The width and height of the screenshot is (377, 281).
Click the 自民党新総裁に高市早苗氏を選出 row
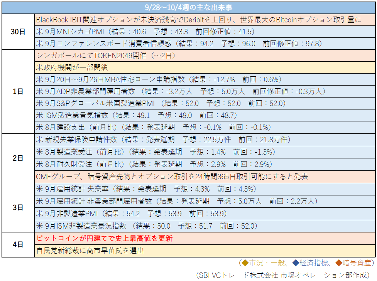pyautogui.click(x=205, y=251)
